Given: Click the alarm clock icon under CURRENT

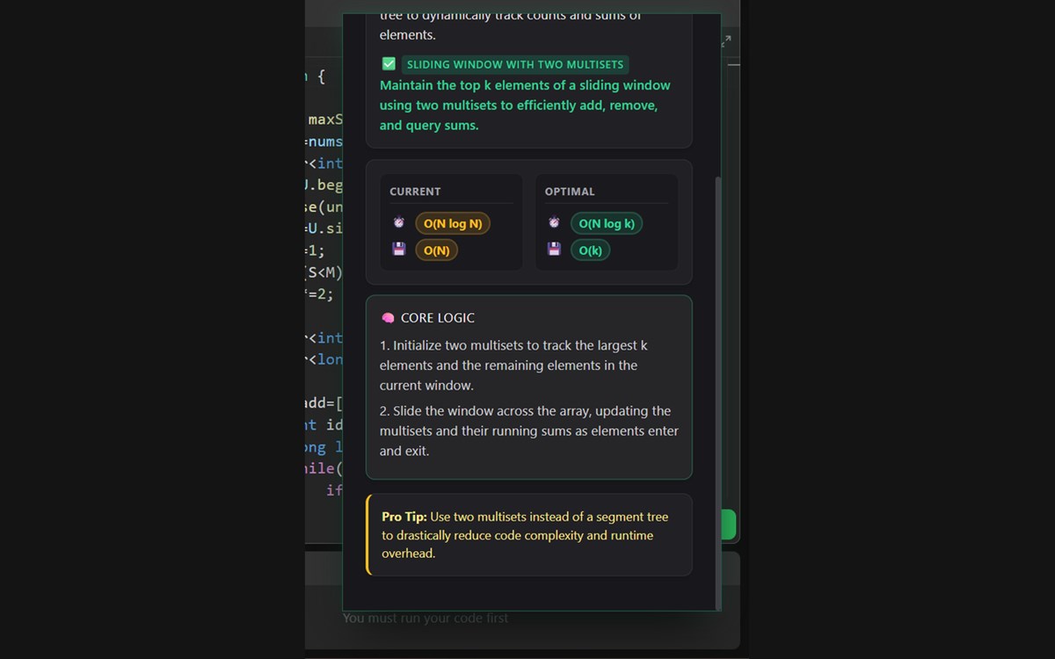Looking at the screenshot, I should [x=398, y=223].
